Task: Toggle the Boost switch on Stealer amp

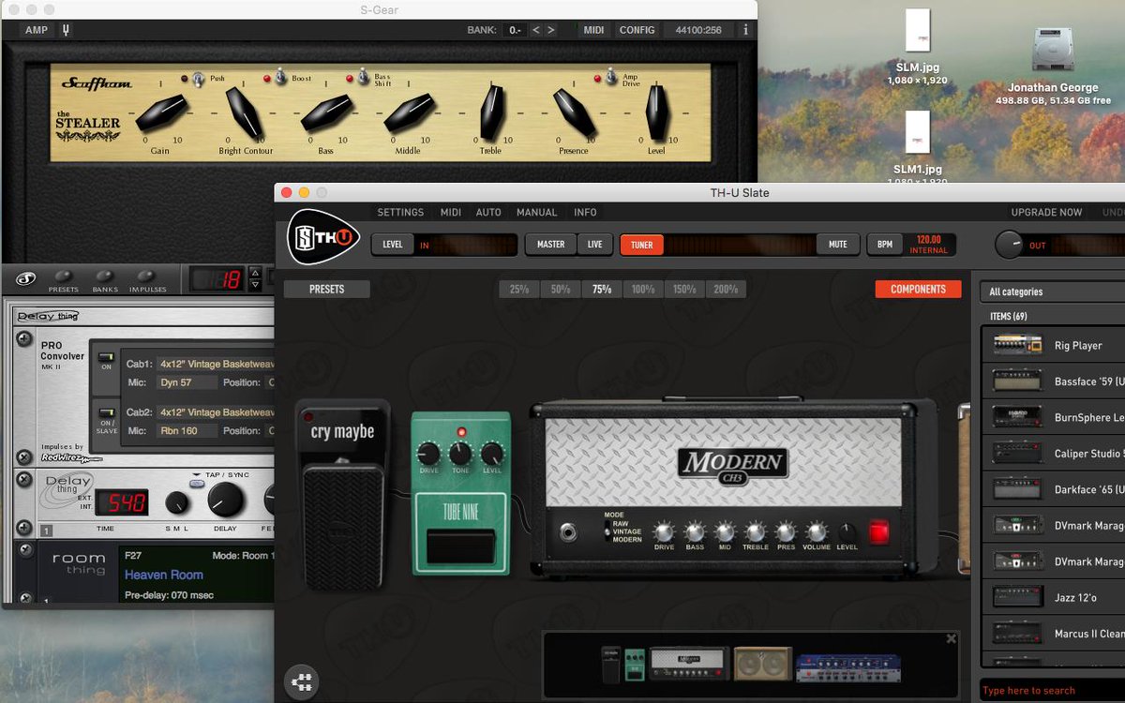Action: tap(279, 78)
